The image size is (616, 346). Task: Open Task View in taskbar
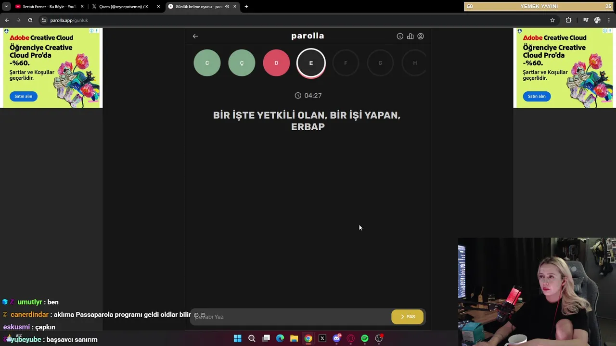click(266, 339)
